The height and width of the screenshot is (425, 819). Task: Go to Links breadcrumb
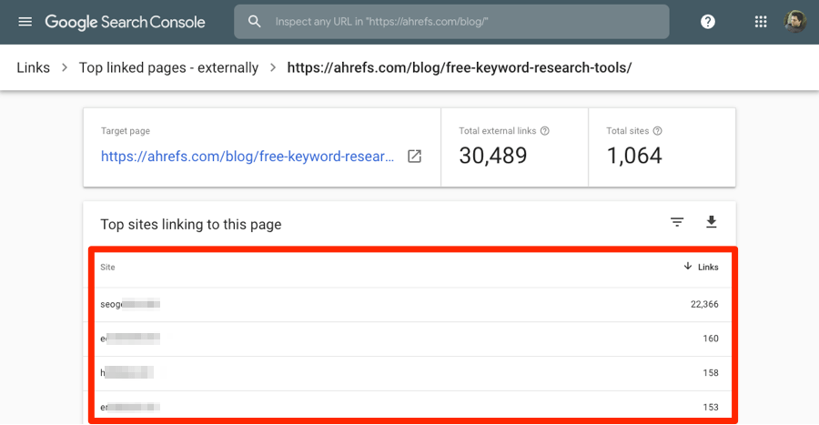[32, 67]
